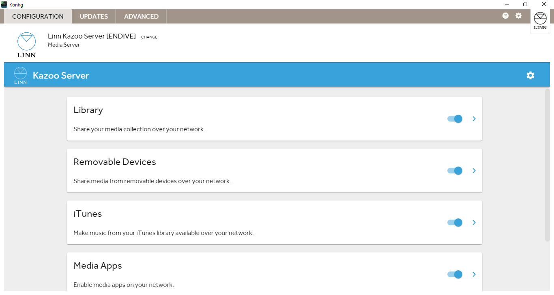554x295 pixels.
Task: Click the Linn device logo beside server name
Action: tap(26, 45)
